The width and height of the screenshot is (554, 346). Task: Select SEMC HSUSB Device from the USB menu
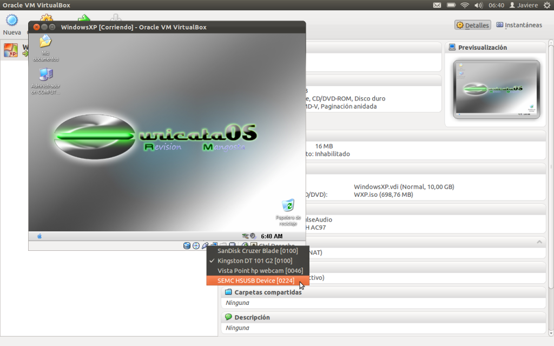point(256,280)
